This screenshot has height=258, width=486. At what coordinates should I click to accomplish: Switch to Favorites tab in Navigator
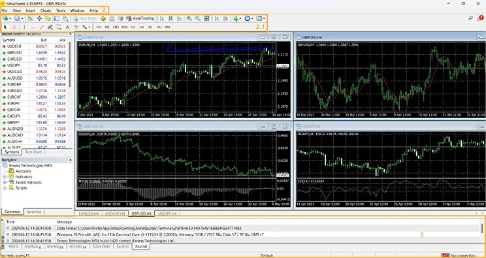coord(34,212)
